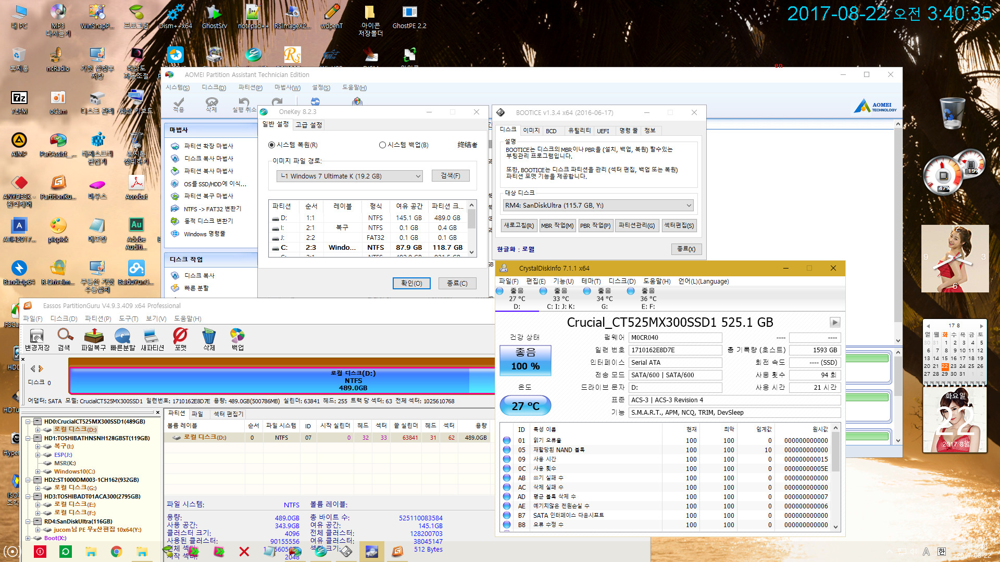Collapse the HD3:TOSHIBADT01ACA300 tree node
This screenshot has width=1000, height=562.
pos(28,496)
